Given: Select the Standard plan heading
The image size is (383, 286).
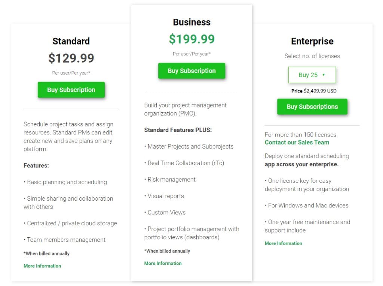Looking at the screenshot, I should coord(71,41).
